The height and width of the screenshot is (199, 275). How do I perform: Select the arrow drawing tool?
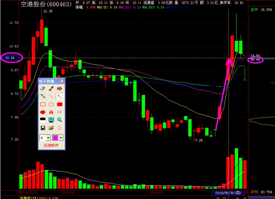[60, 97]
